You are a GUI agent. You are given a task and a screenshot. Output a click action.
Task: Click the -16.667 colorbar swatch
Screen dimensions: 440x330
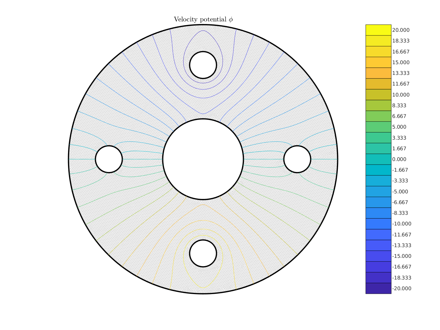(x=378, y=267)
